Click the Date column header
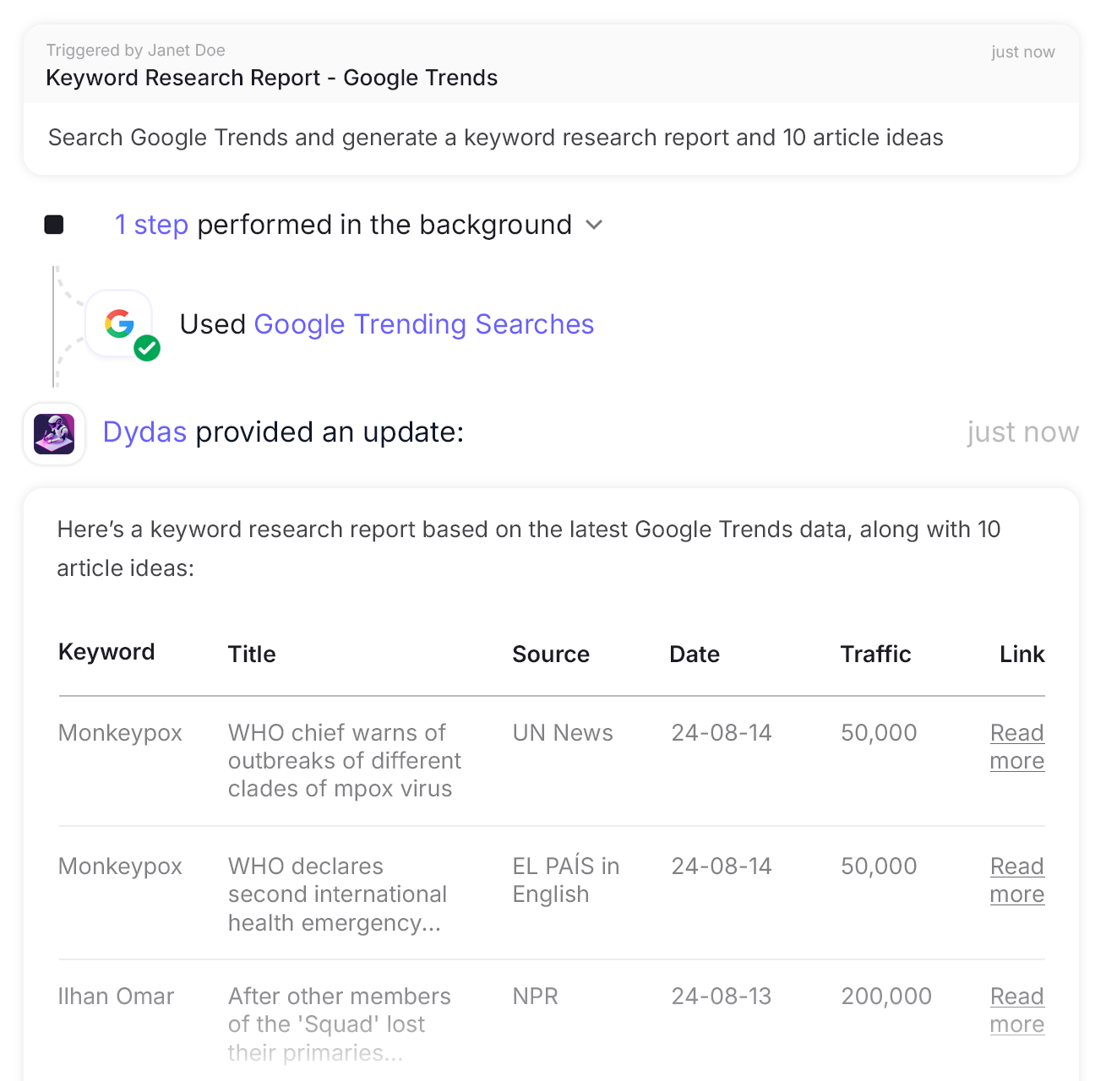This screenshot has height=1081, width=1106. [x=695, y=655]
